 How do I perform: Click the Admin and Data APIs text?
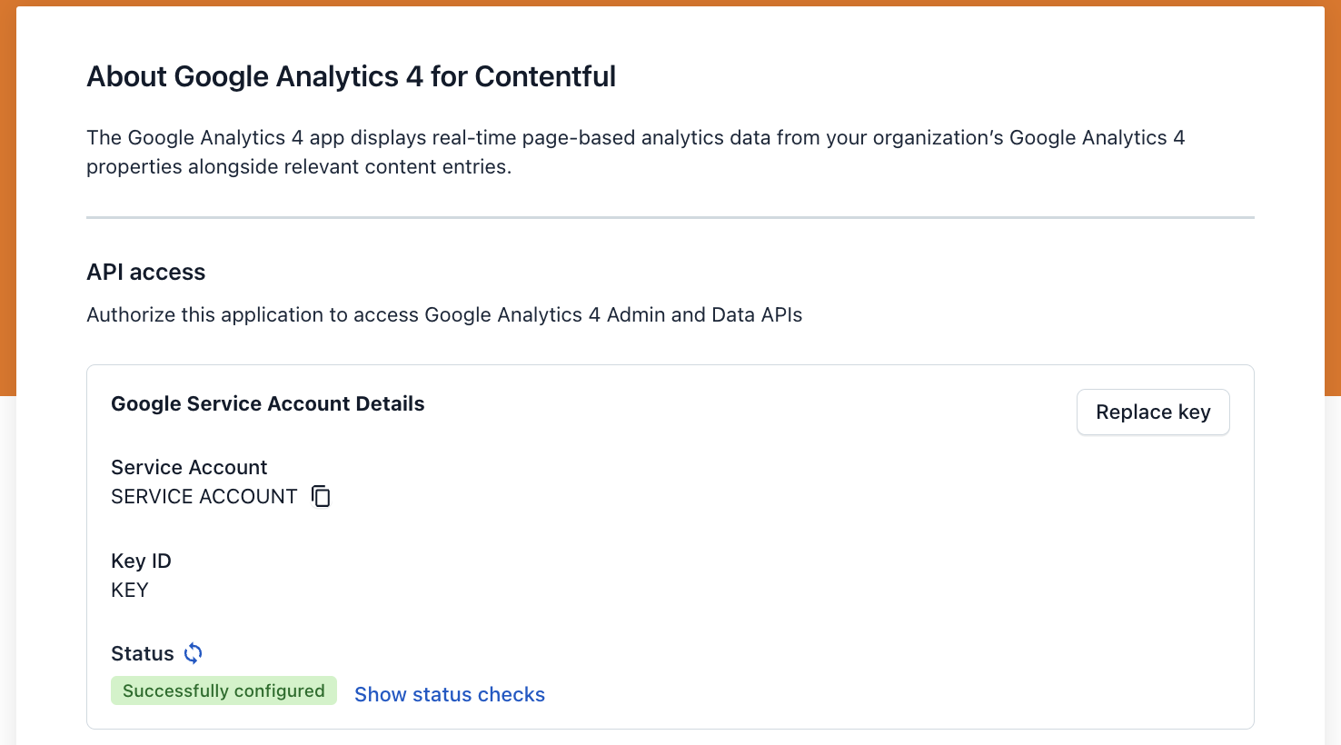pyautogui.click(x=704, y=314)
